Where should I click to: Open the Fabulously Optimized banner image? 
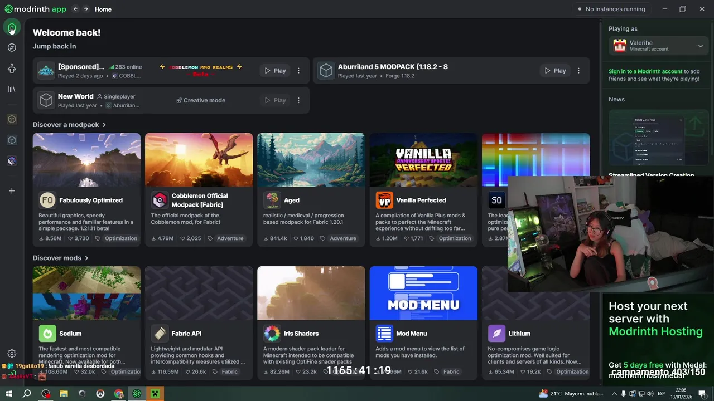tap(86, 160)
